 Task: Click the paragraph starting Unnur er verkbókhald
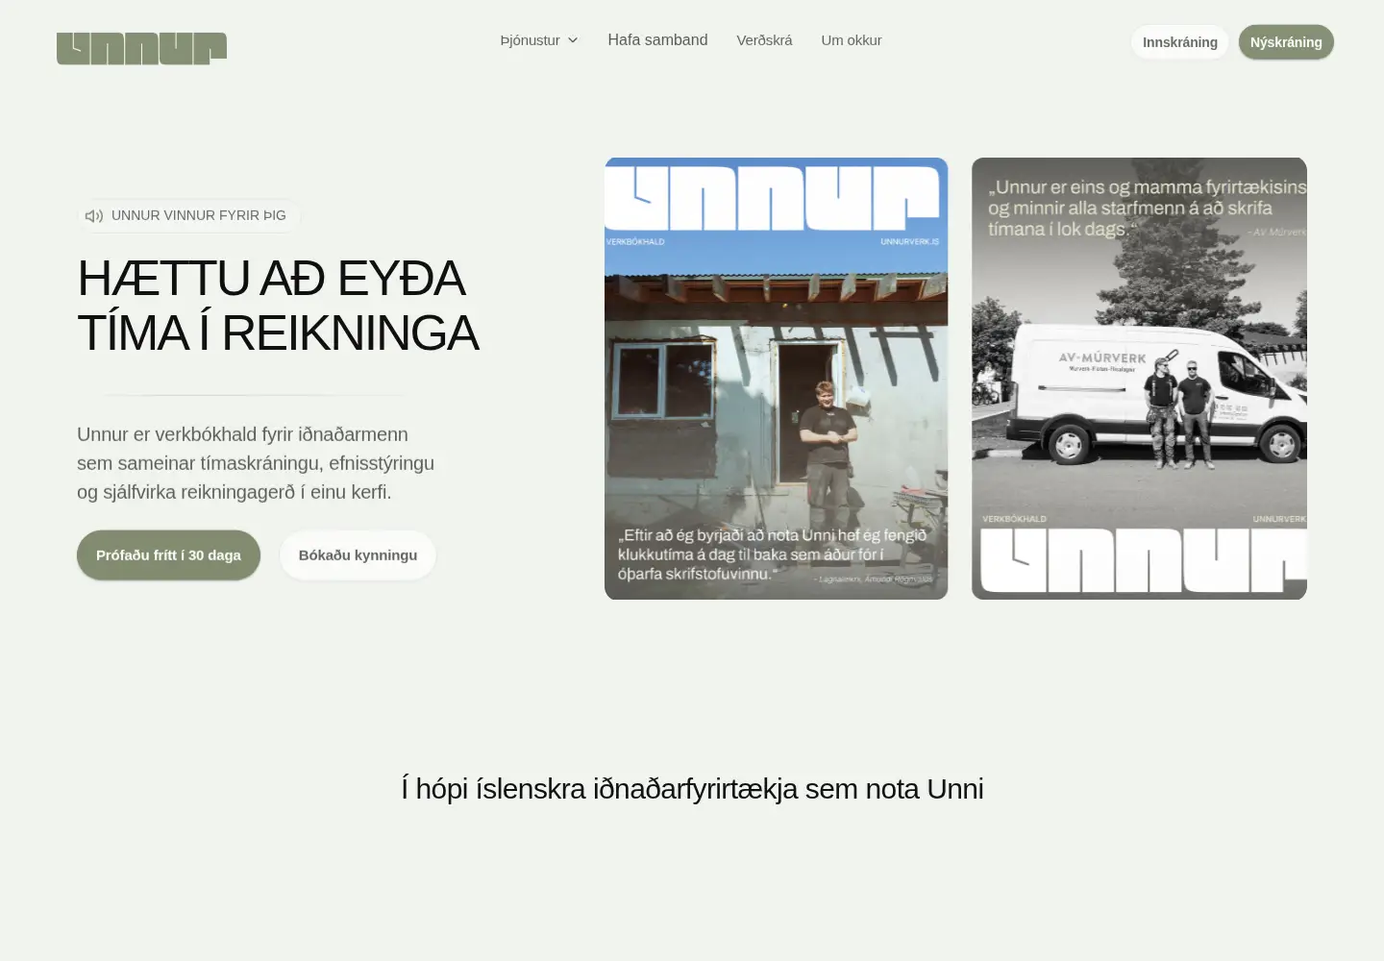[256, 463]
